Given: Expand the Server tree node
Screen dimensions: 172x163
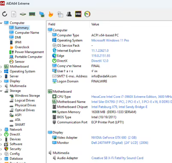Looking at the screenshot, I should pos(1,76).
